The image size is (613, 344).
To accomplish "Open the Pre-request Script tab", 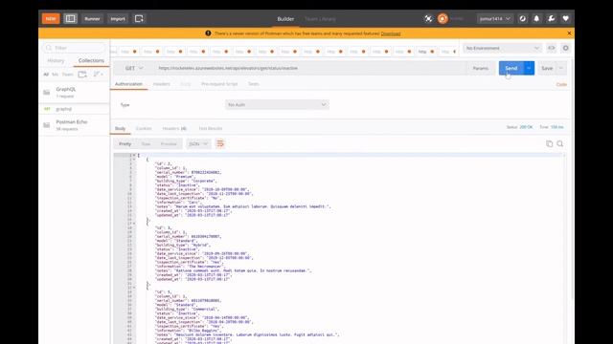I will point(219,84).
